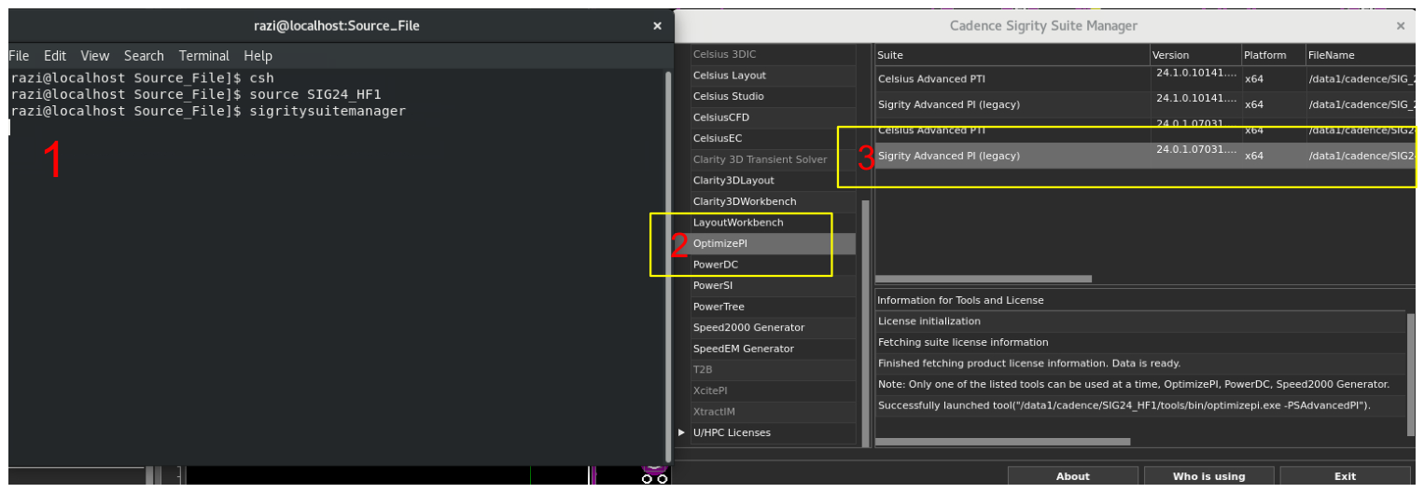Viewport: 1424px width, 493px height.
Task: Click the license log vertical scrollbar
Action: [x=1411, y=375]
